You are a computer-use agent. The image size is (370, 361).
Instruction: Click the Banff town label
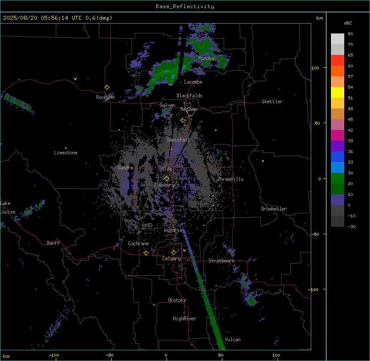[53, 243]
